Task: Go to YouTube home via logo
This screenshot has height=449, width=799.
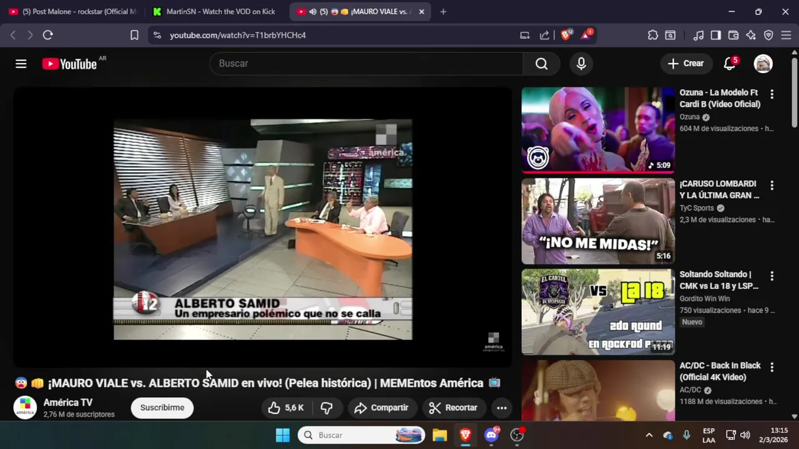Action: click(69, 64)
